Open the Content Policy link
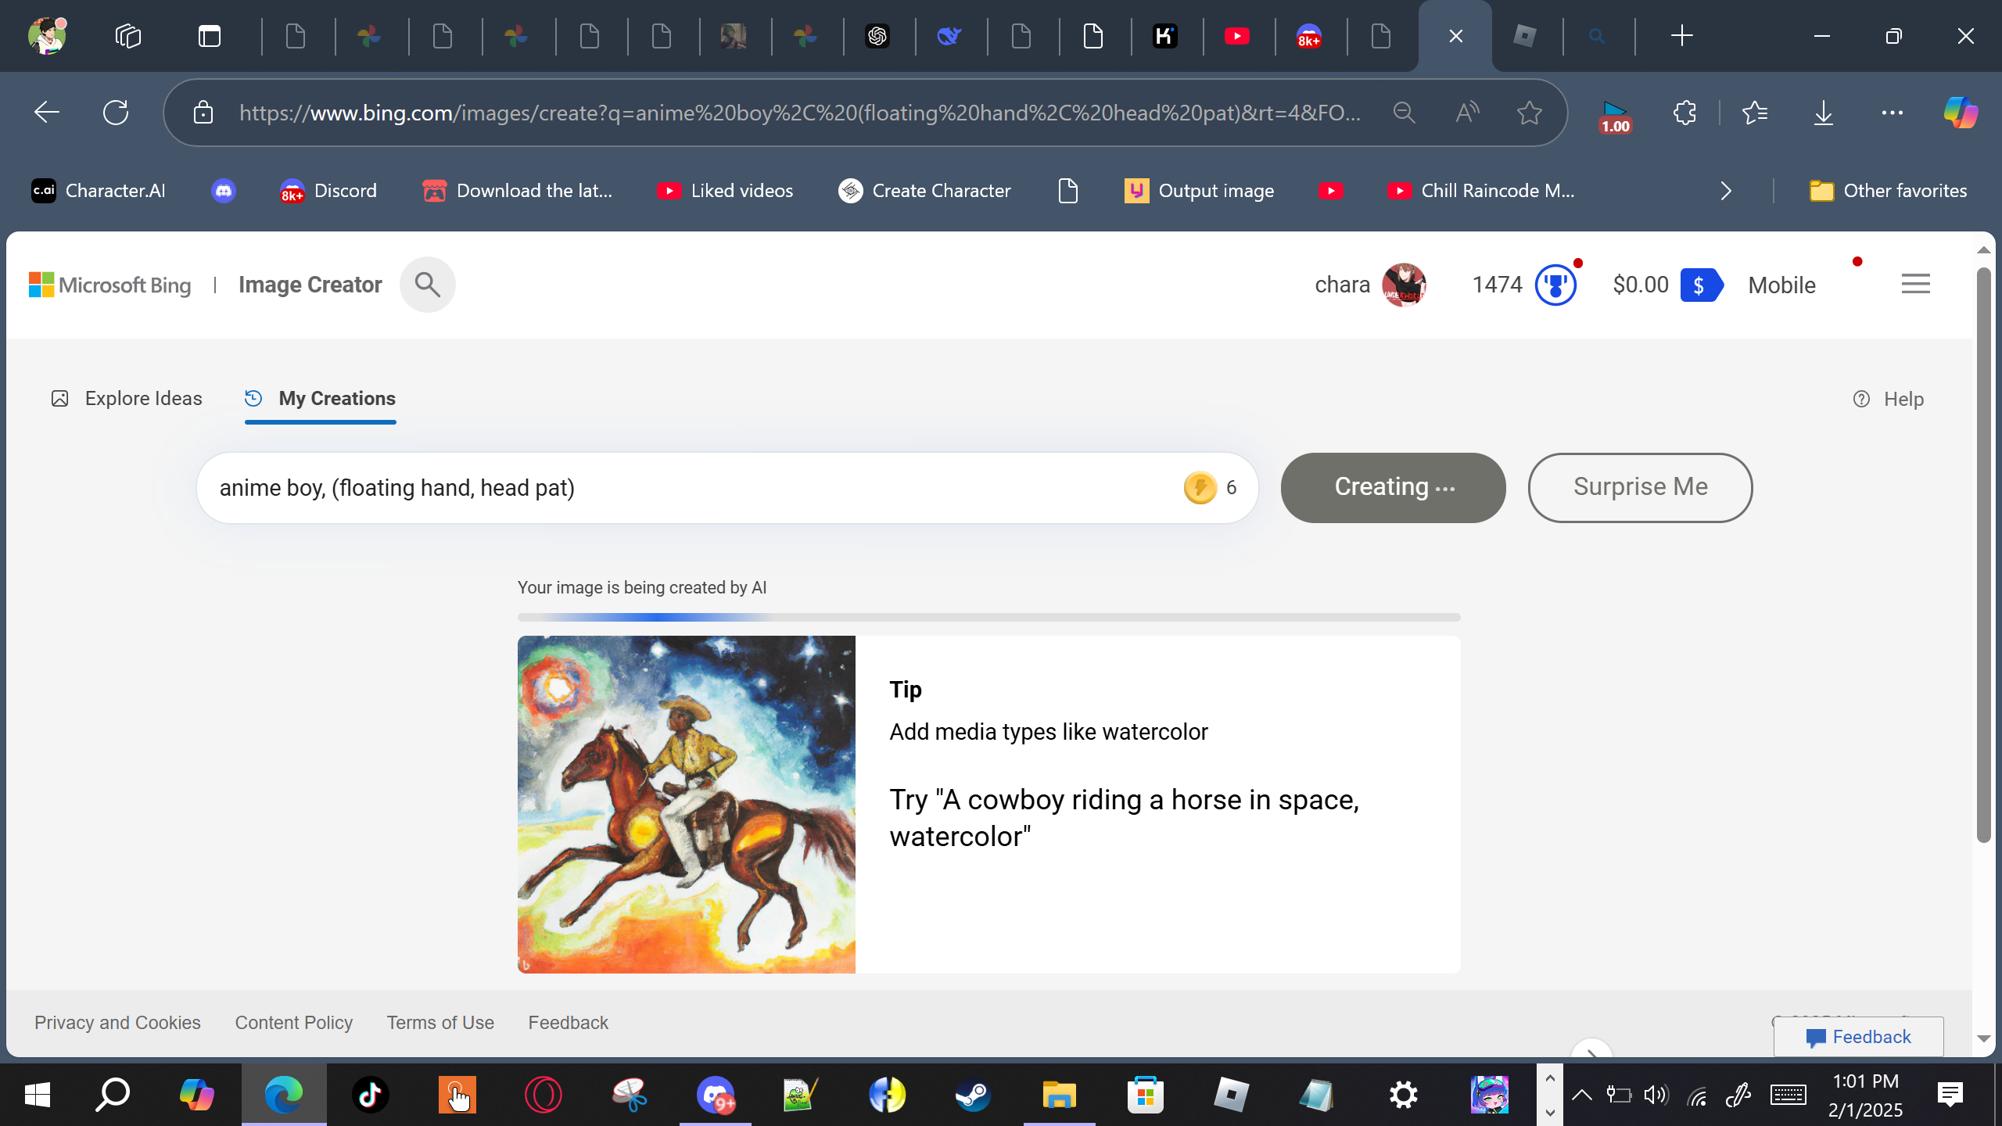This screenshot has width=2002, height=1126. click(293, 1023)
